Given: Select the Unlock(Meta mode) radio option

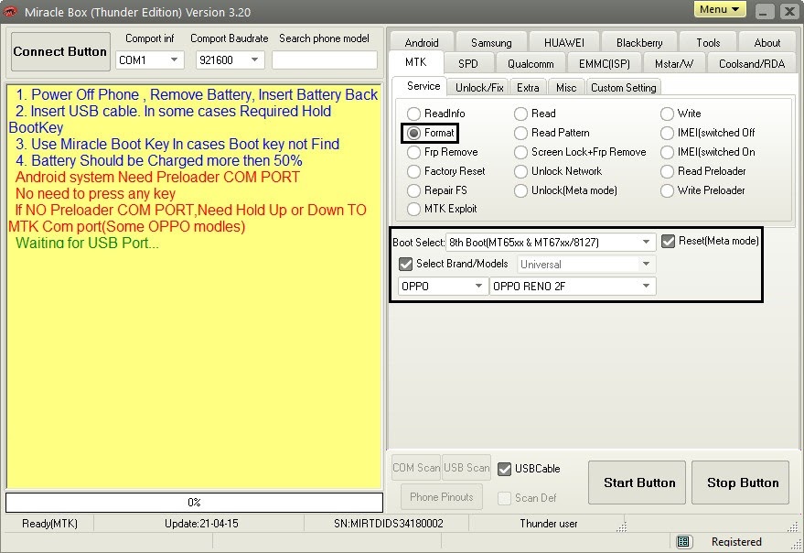Looking at the screenshot, I should (x=565, y=190).
